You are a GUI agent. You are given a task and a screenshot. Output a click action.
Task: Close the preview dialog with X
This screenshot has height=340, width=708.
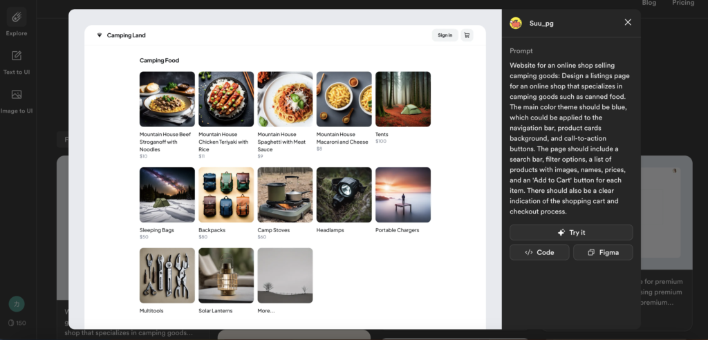pyautogui.click(x=628, y=22)
